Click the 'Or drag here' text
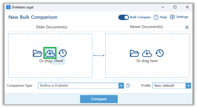This screenshot has height=108, width=197. 147,61
